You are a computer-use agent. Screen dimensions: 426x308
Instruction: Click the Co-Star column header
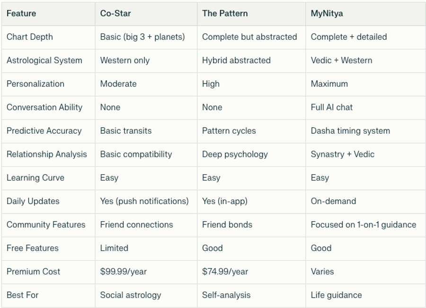click(x=115, y=13)
